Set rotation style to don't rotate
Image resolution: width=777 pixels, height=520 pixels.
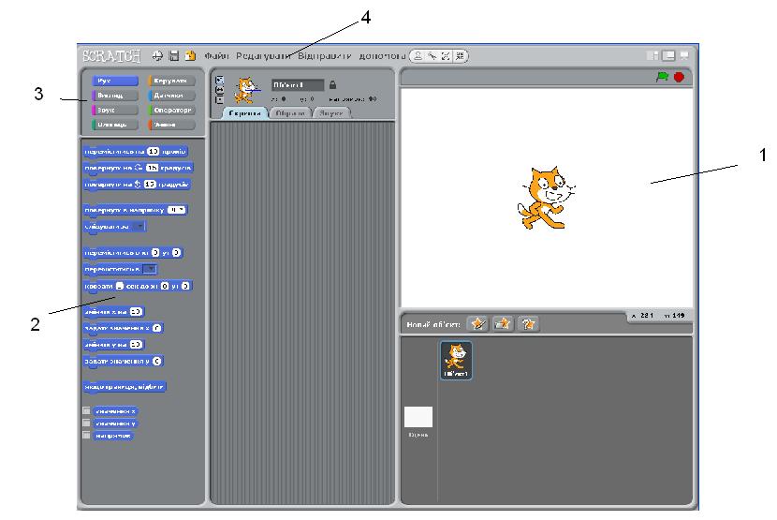click(x=219, y=99)
